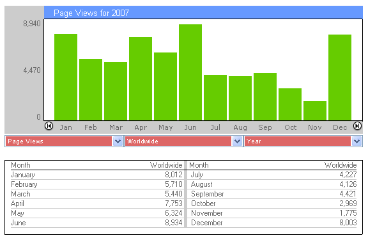Open the Page Views metric dropdown

click(64, 141)
